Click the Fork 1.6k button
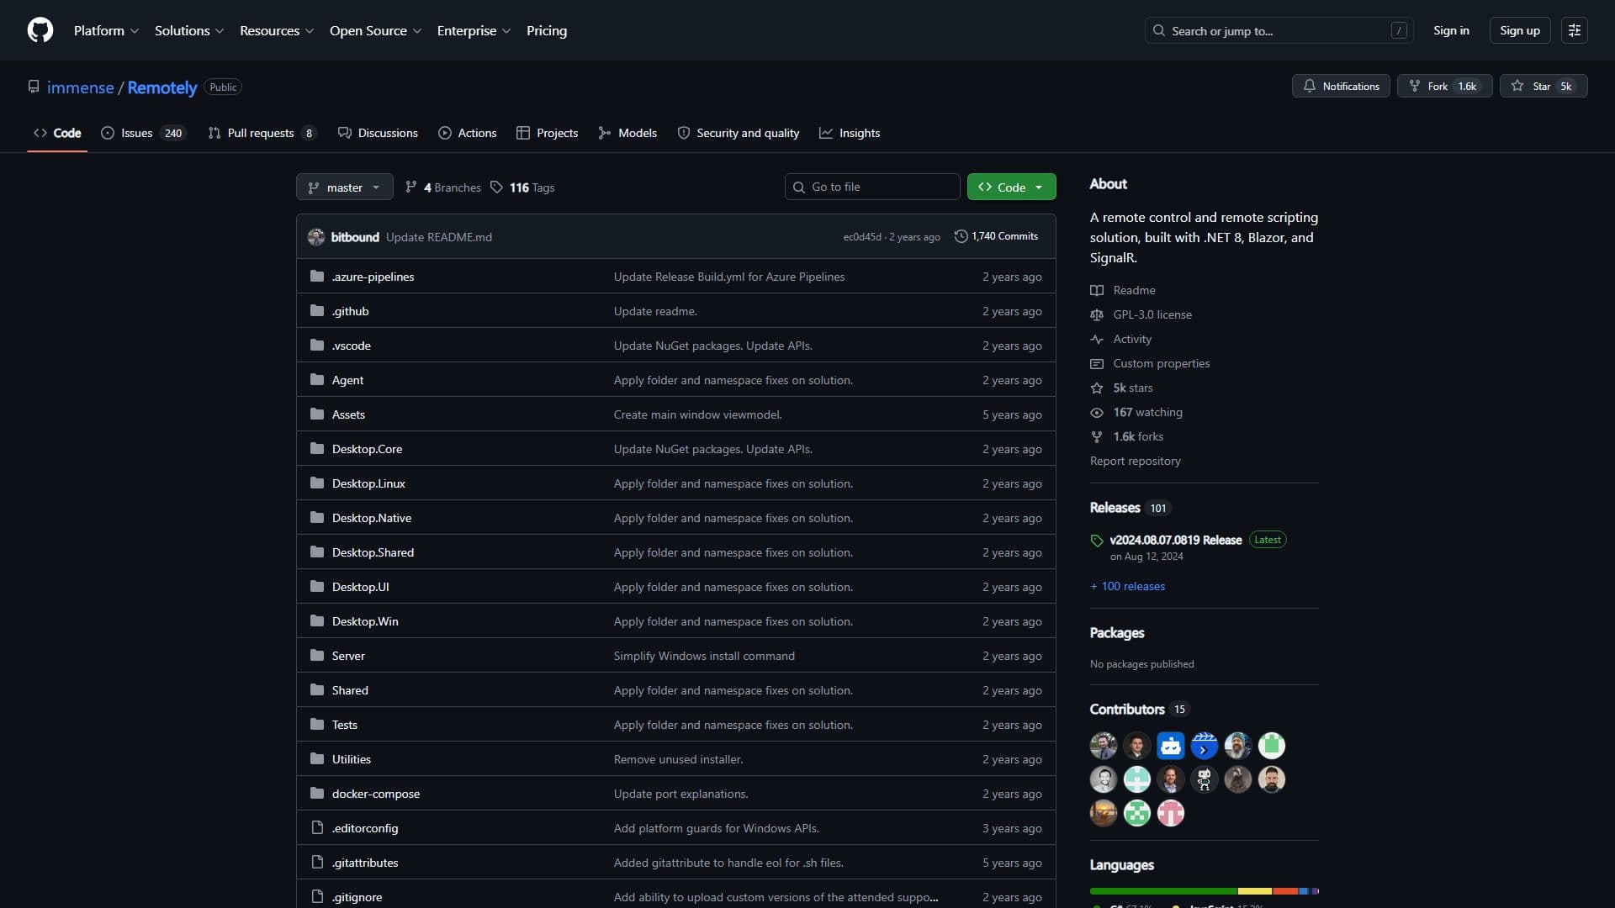1615x908 pixels. click(x=1444, y=86)
